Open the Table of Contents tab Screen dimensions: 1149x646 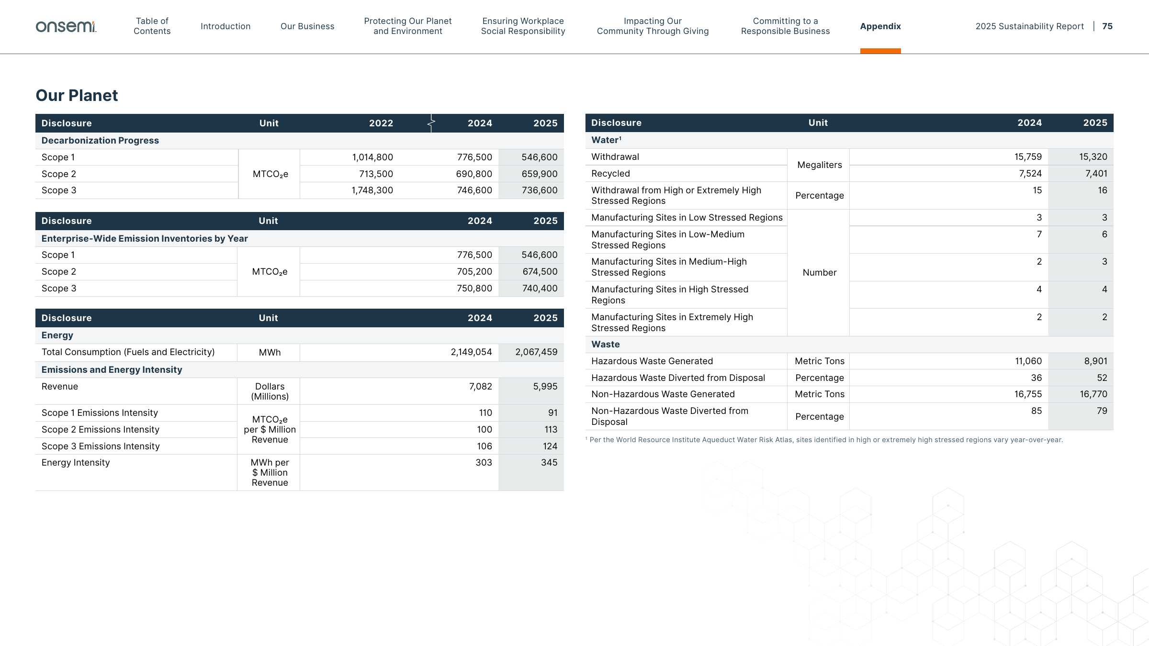coord(152,26)
